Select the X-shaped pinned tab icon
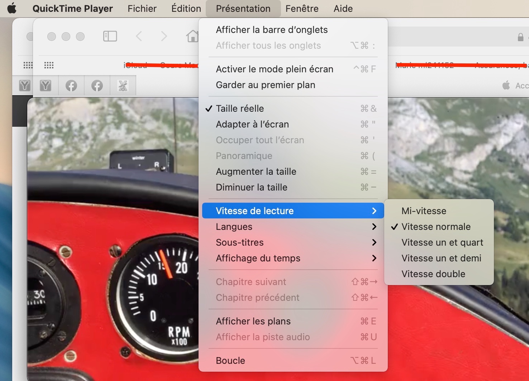This screenshot has height=381, width=529. [x=123, y=86]
